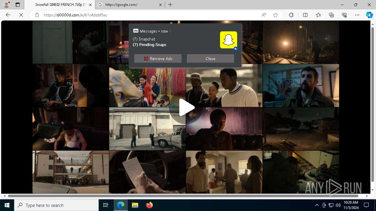Open Browser essentials heart icon
This screenshot has height=211, width=376.
344,15
